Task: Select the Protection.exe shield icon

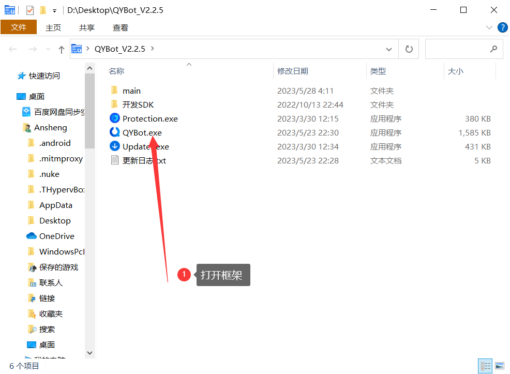Action: coord(115,118)
